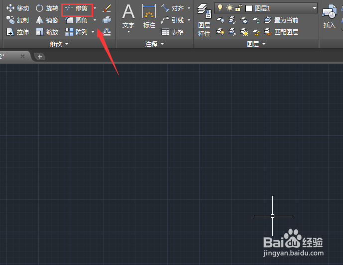Screen dimensions: 343x265
Task: Click the Insert (插入) block icon
Action: (x=329, y=16)
